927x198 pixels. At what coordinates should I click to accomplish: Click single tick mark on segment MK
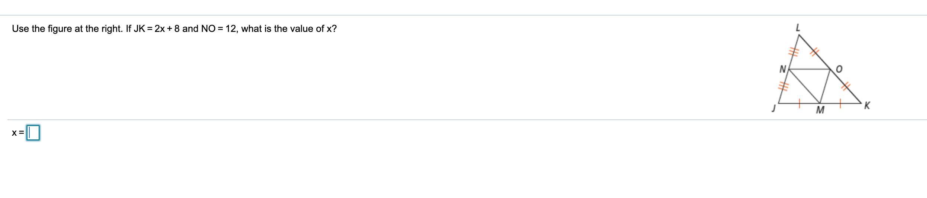(x=840, y=104)
